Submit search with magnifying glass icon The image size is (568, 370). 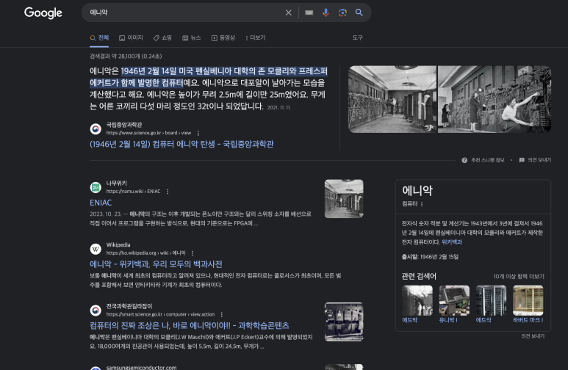[x=359, y=12]
